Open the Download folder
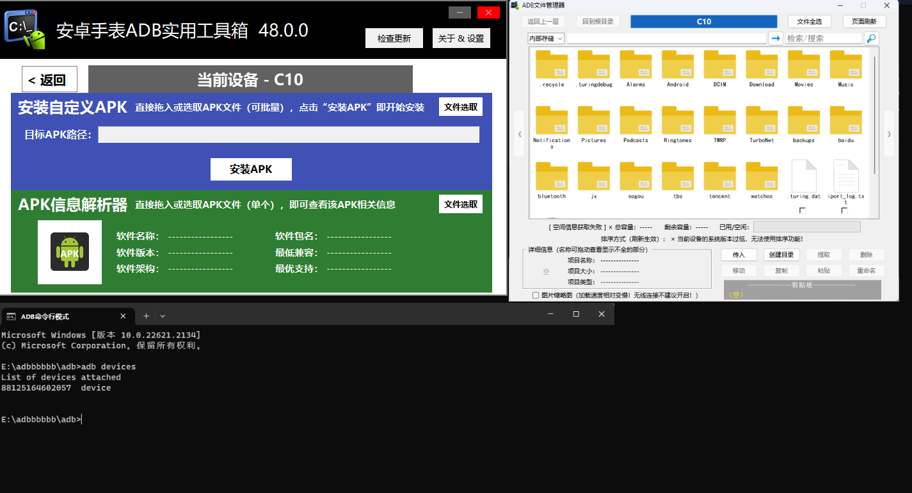 click(762, 65)
